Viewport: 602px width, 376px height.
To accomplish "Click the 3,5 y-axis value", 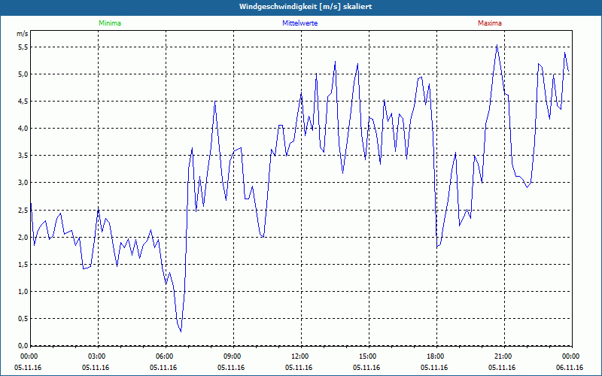I will point(23,156).
